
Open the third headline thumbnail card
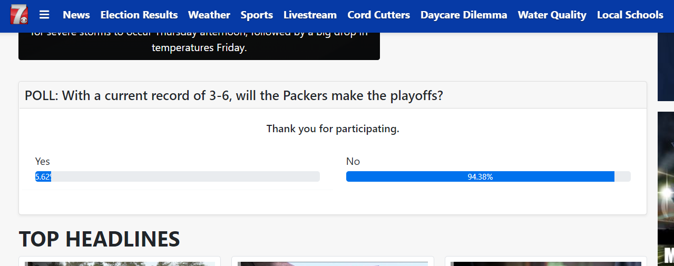546,261
